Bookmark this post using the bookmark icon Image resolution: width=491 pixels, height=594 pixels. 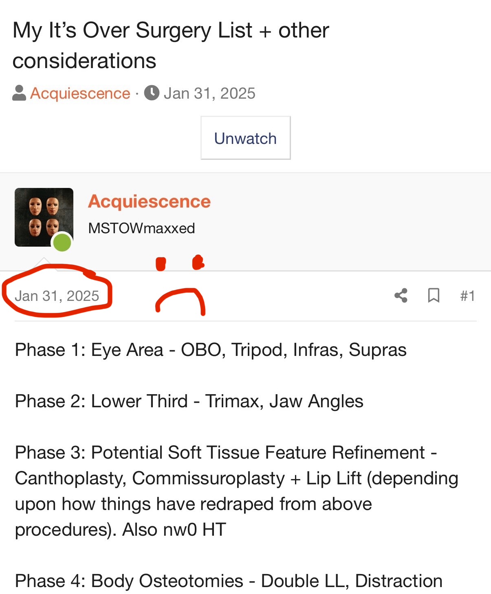[434, 296]
